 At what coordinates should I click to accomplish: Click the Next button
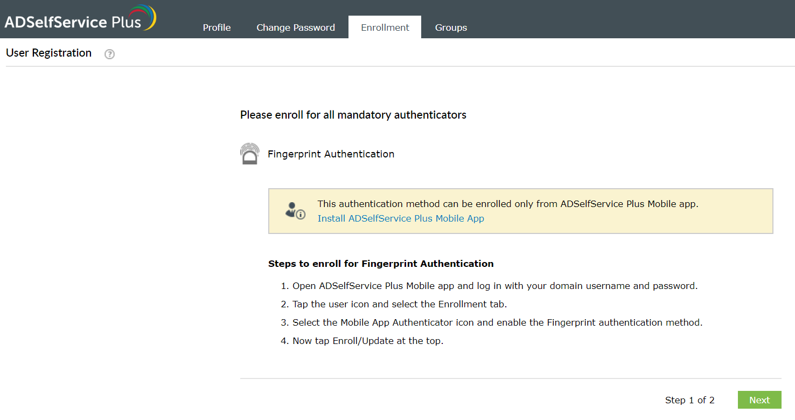click(x=759, y=400)
